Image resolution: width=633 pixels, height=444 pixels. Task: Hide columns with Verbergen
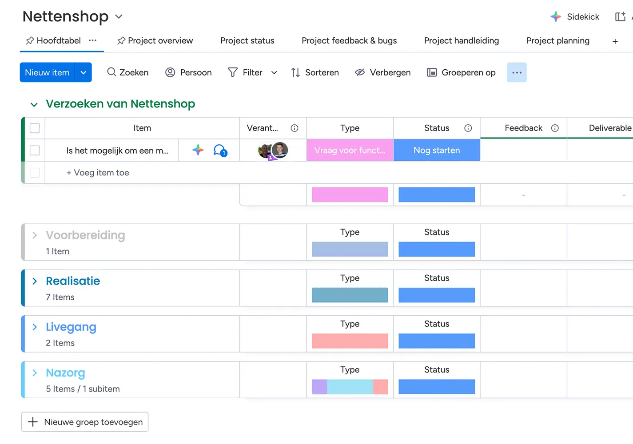[x=383, y=72]
